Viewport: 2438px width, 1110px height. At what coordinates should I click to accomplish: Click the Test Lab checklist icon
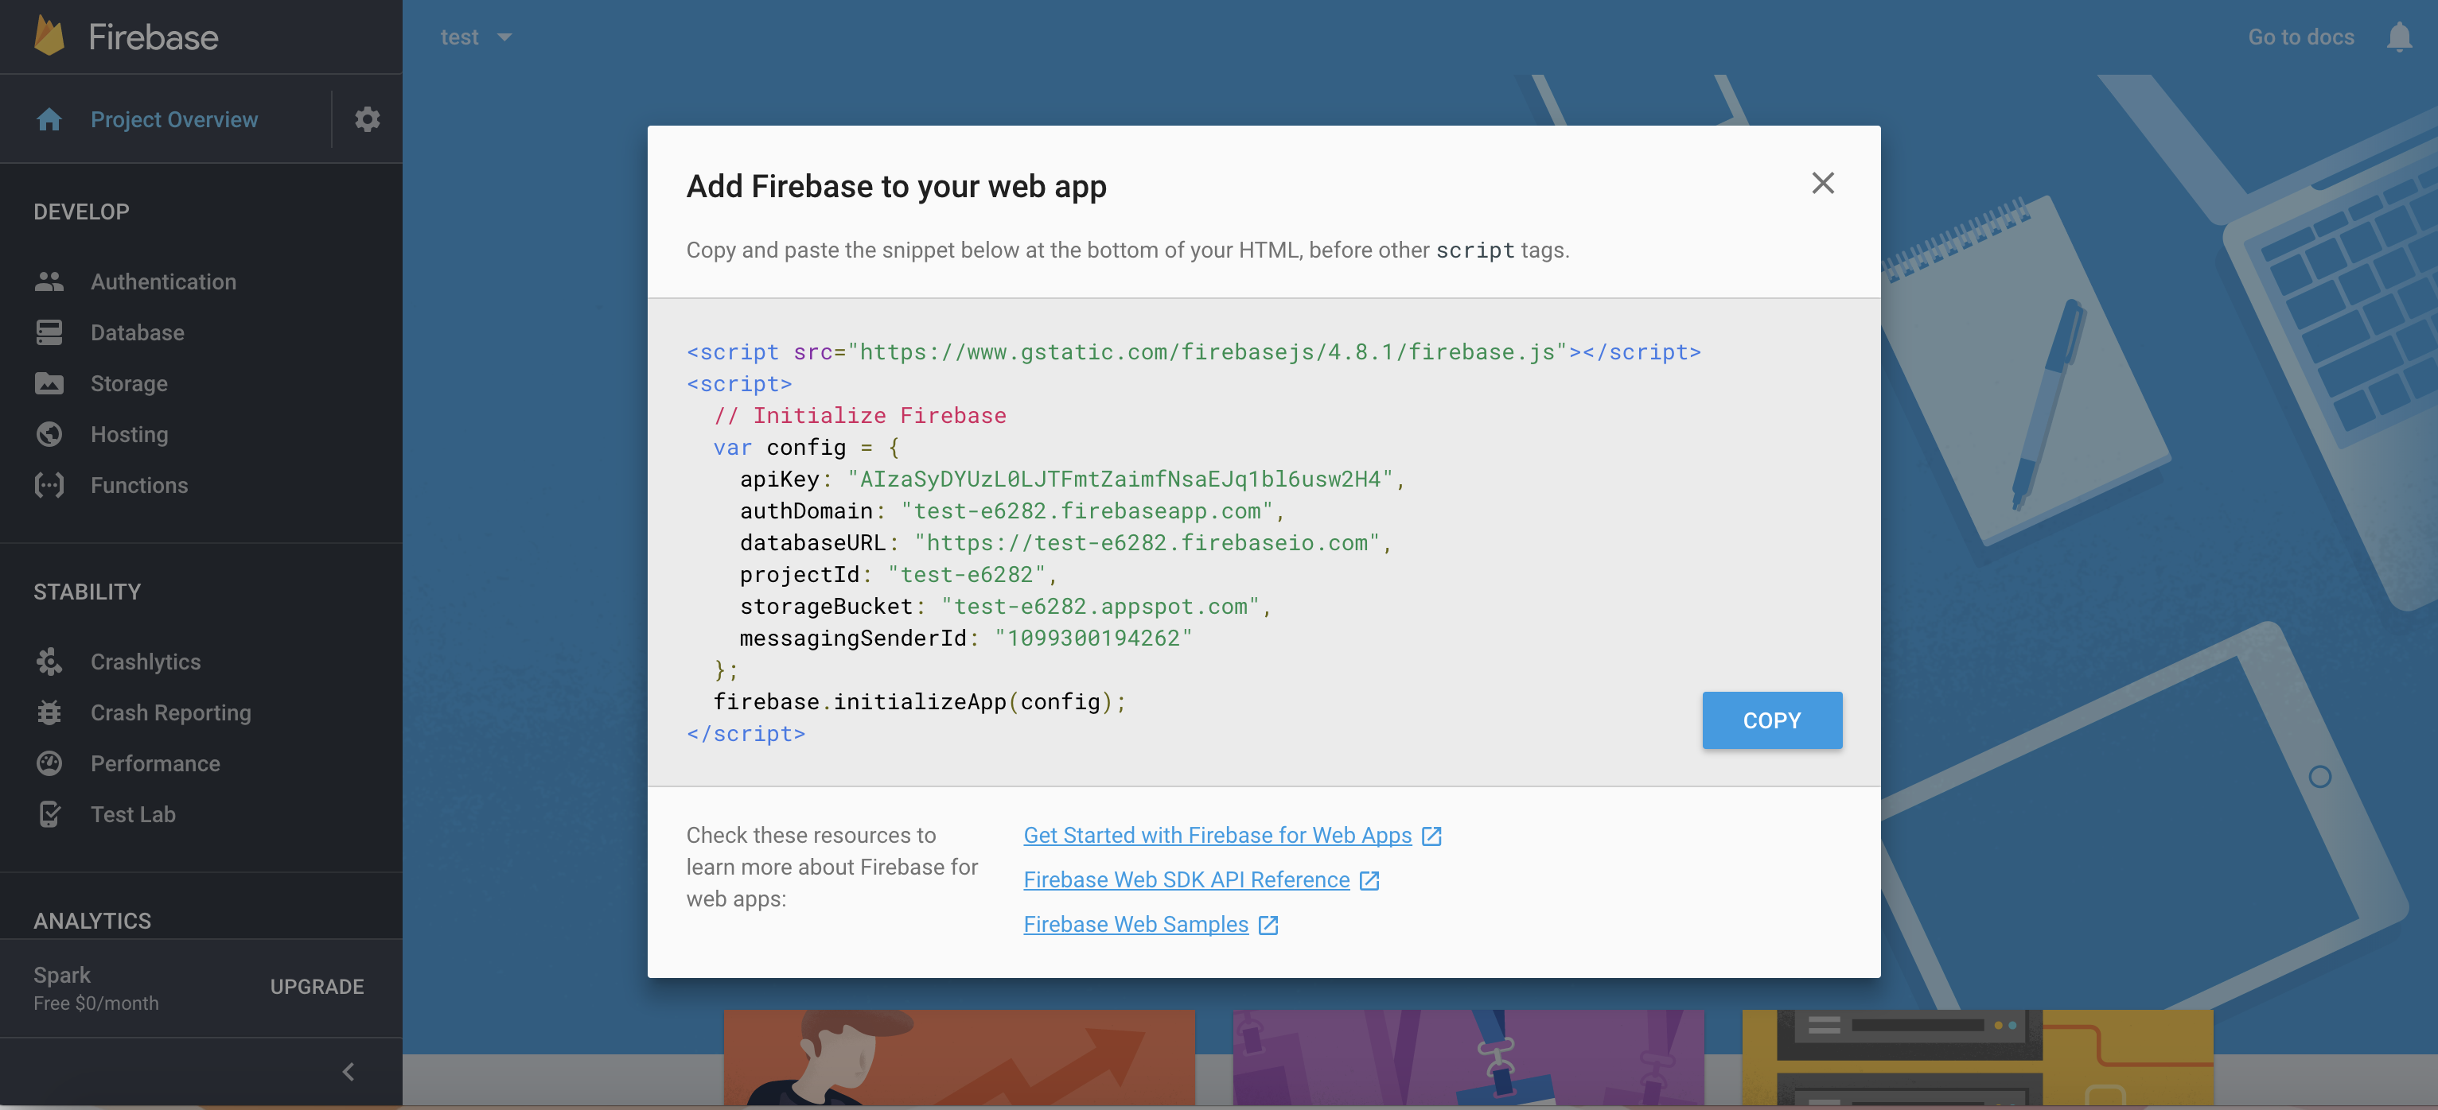coord(49,814)
